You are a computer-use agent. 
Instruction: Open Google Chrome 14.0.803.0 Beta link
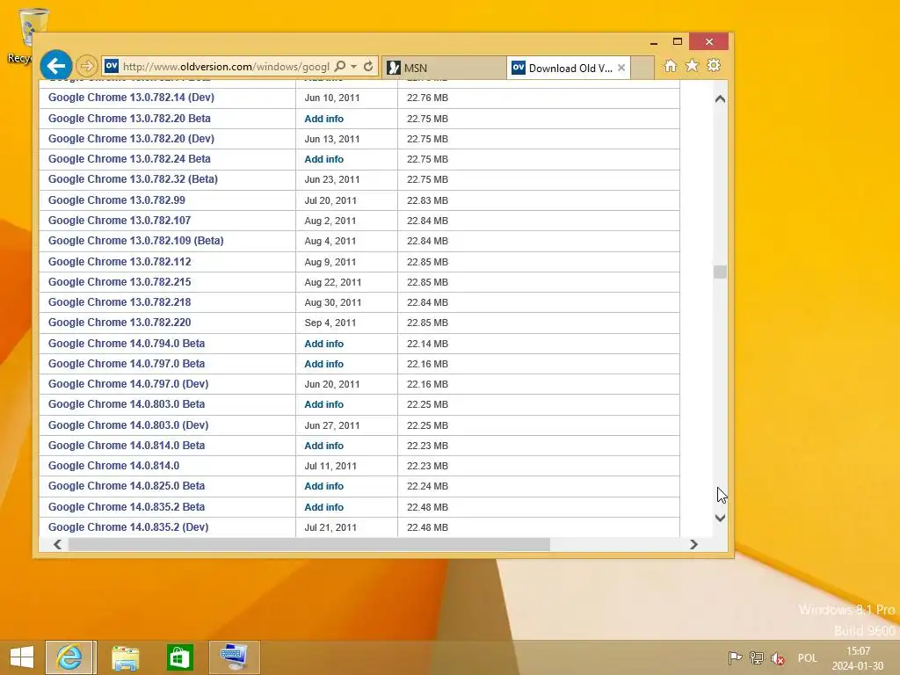coord(127,404)
